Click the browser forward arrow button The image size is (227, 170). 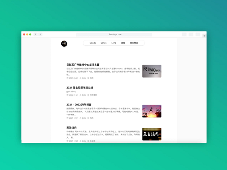(x=40, y=34)
